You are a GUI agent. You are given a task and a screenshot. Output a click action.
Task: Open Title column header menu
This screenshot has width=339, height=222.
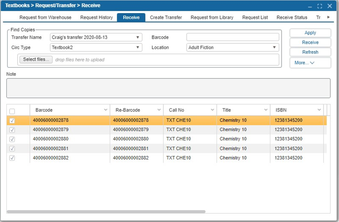266,110
